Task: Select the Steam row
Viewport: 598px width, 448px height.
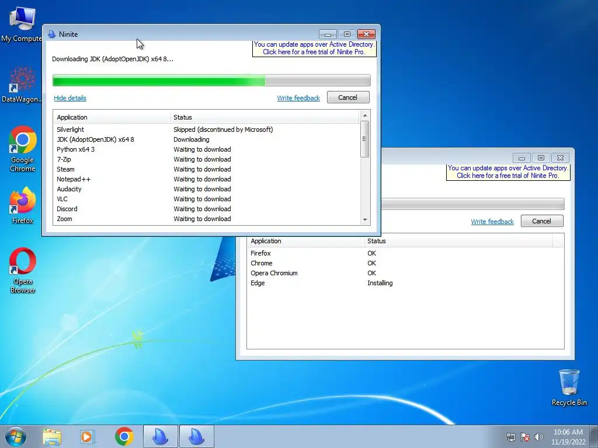Action: (x=206, y=169)
